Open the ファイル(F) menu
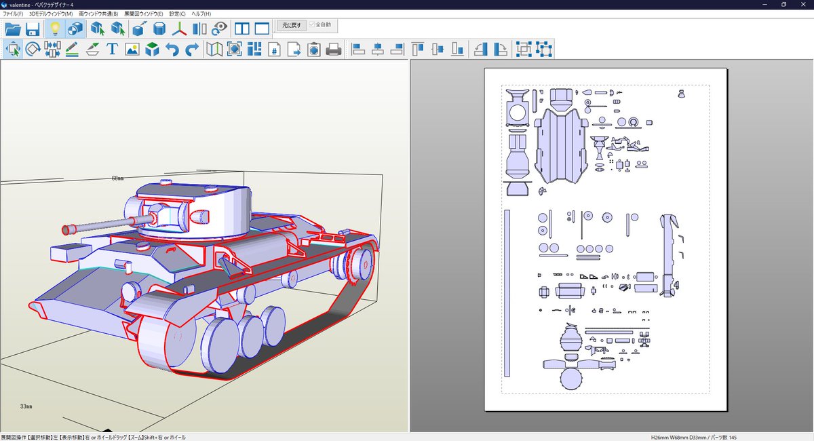The width and height of the screenshot is (814, 441). (x=12, y=14)
